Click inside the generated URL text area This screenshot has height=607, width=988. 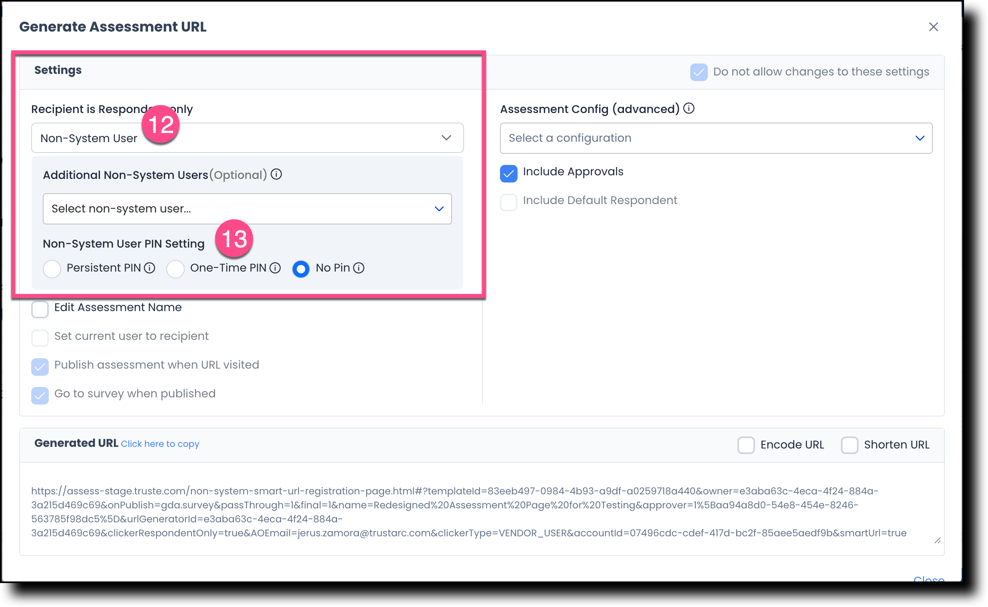coord(482,509)
